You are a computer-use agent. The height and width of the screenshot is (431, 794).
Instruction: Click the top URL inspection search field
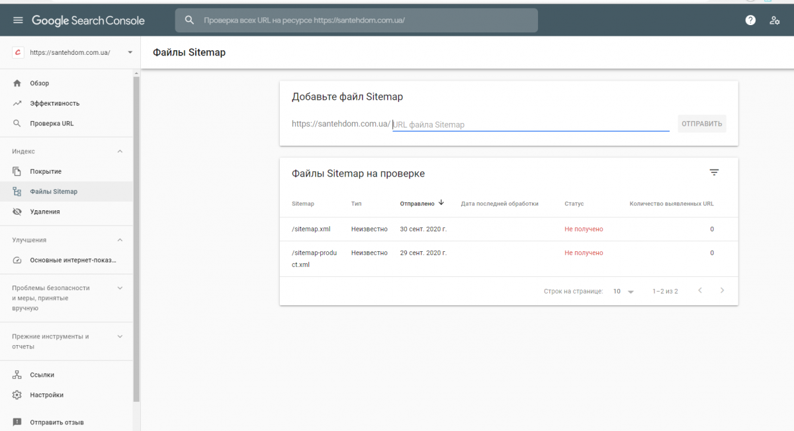[x=357, y=20]
